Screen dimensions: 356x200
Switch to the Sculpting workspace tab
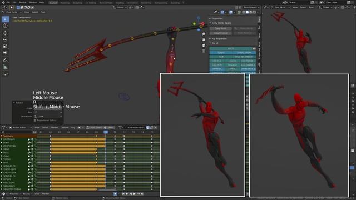[77, 3]
